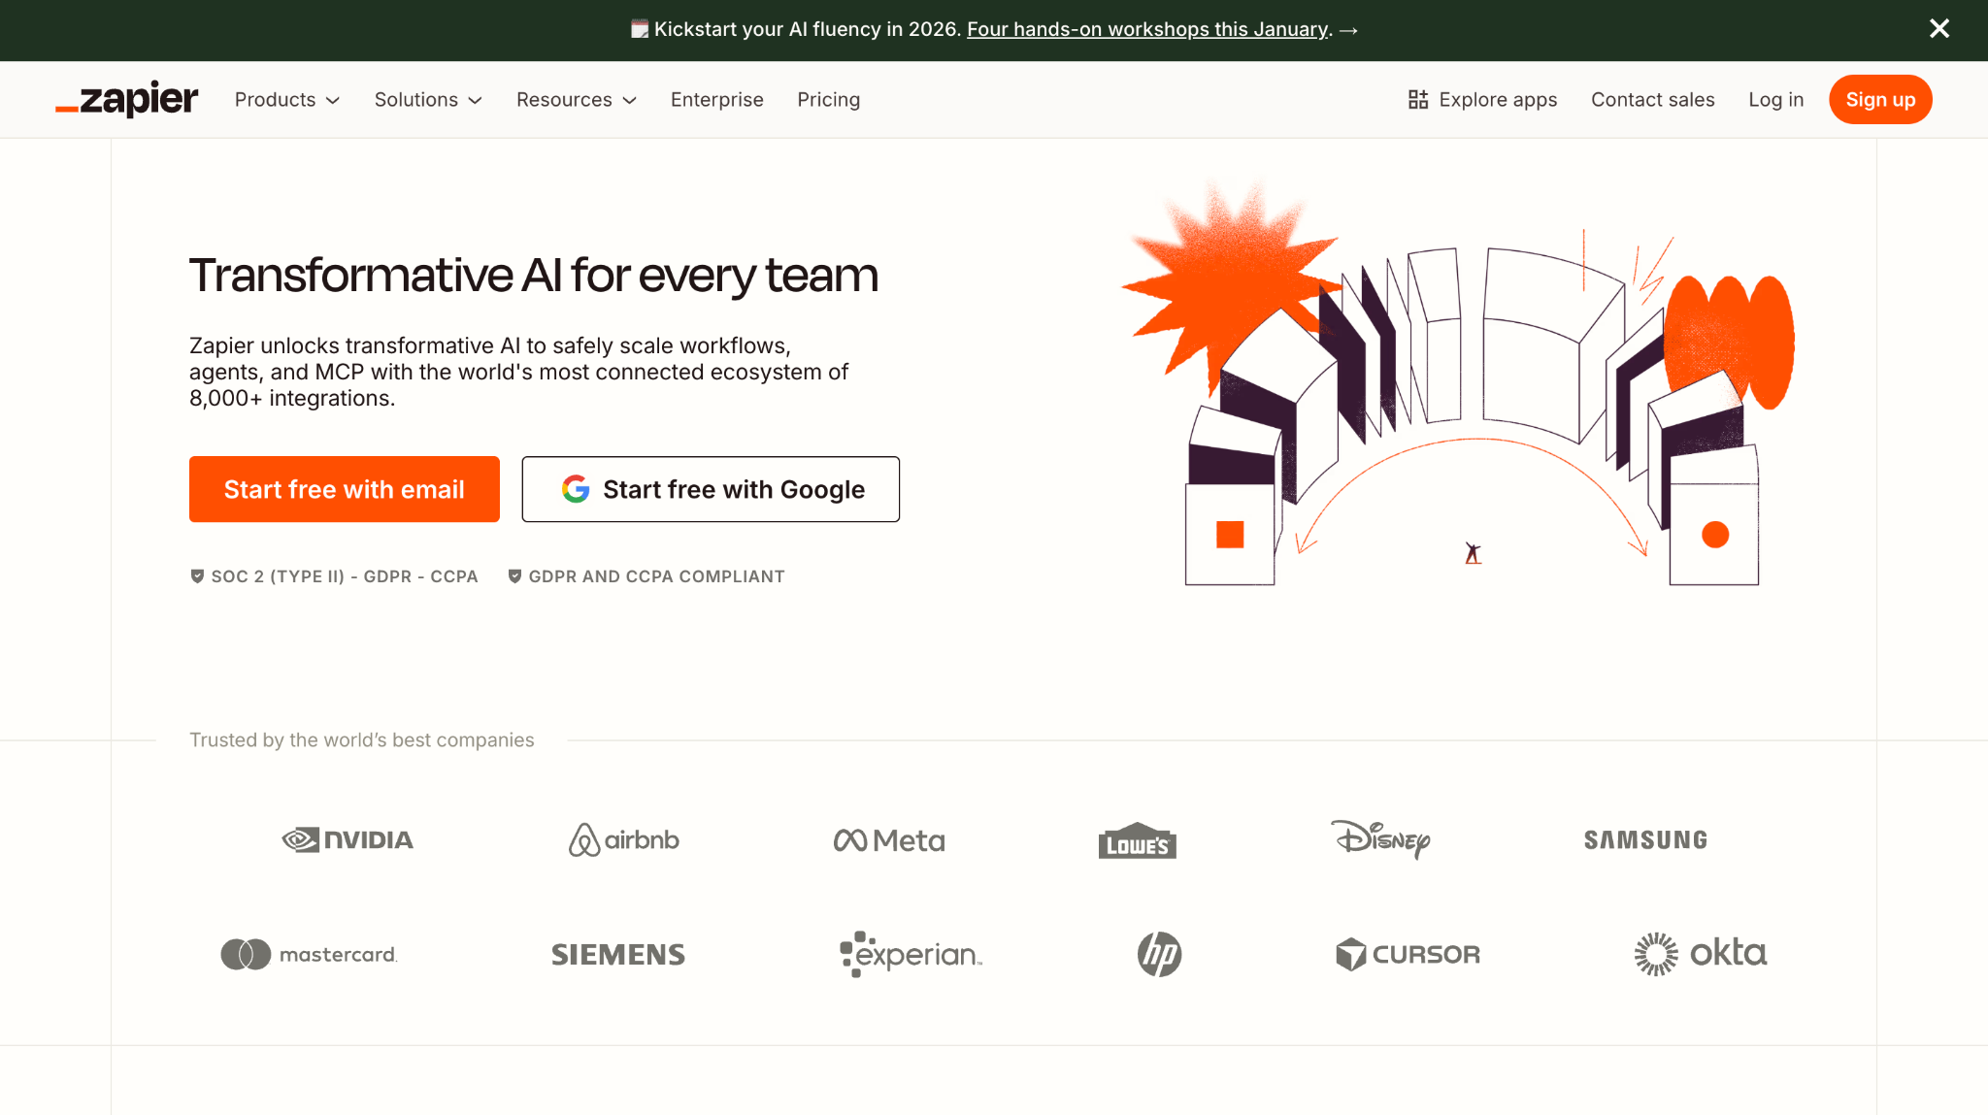Click the SOC 2 shield badge
1988x1115 pixels.
point(197,575)
